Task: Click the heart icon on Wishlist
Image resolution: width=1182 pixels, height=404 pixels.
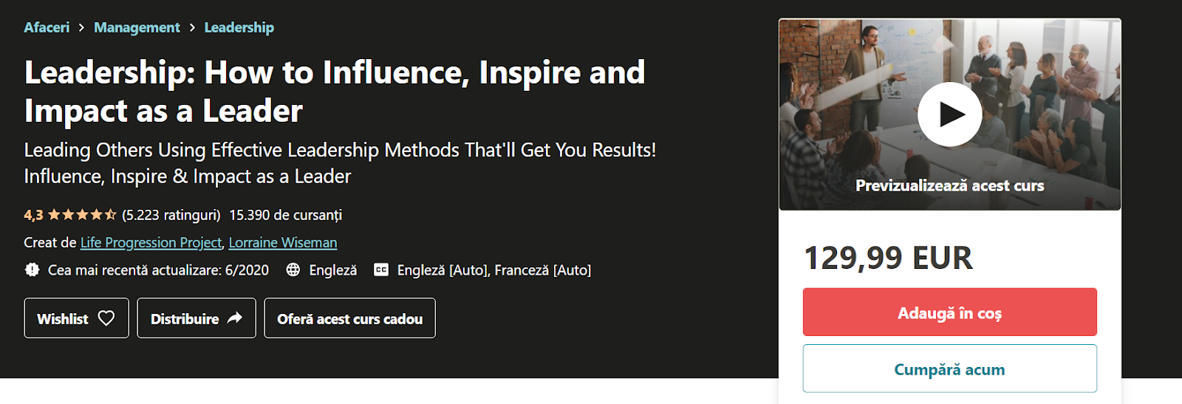Action: tap(106, 318)
